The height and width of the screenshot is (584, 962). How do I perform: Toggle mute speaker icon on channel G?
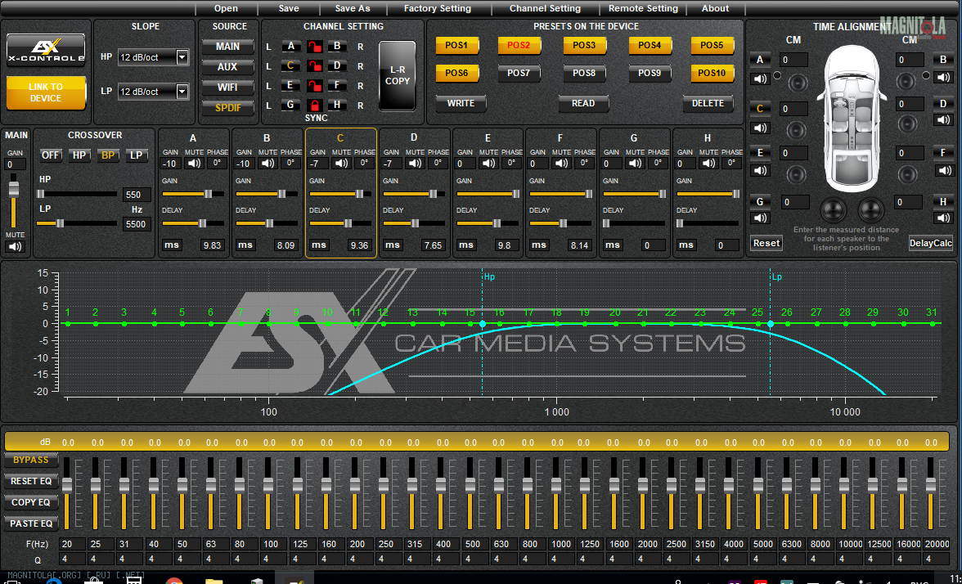pos(635,164)
